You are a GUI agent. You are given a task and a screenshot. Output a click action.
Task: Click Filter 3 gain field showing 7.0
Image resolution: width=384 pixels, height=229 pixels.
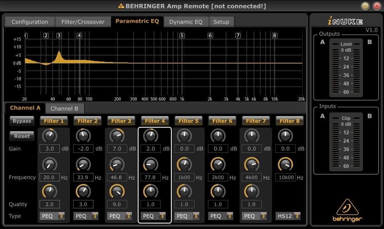point(117,149)
